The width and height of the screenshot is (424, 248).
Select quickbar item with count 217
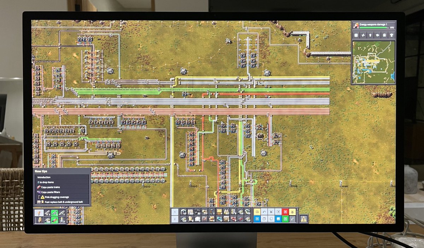tap(205, 212)
